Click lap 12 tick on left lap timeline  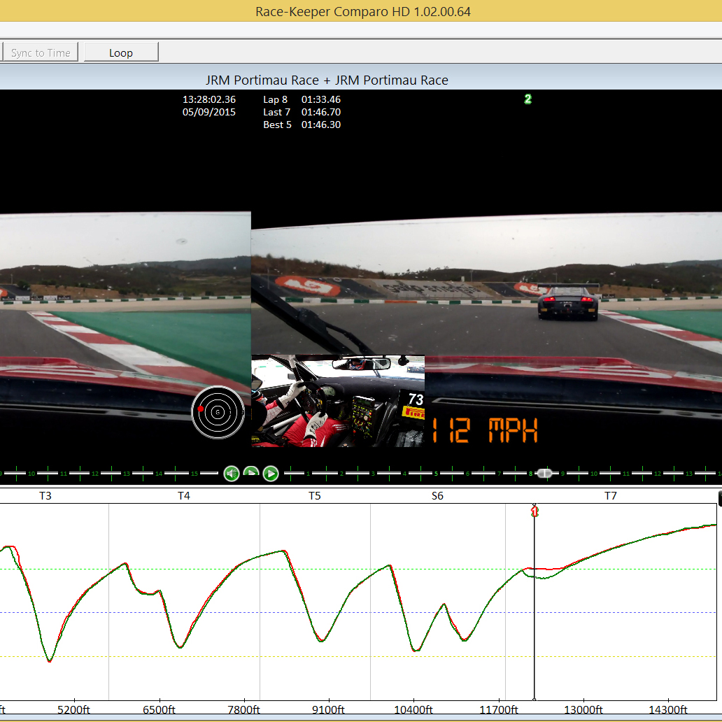click(95, 474)
